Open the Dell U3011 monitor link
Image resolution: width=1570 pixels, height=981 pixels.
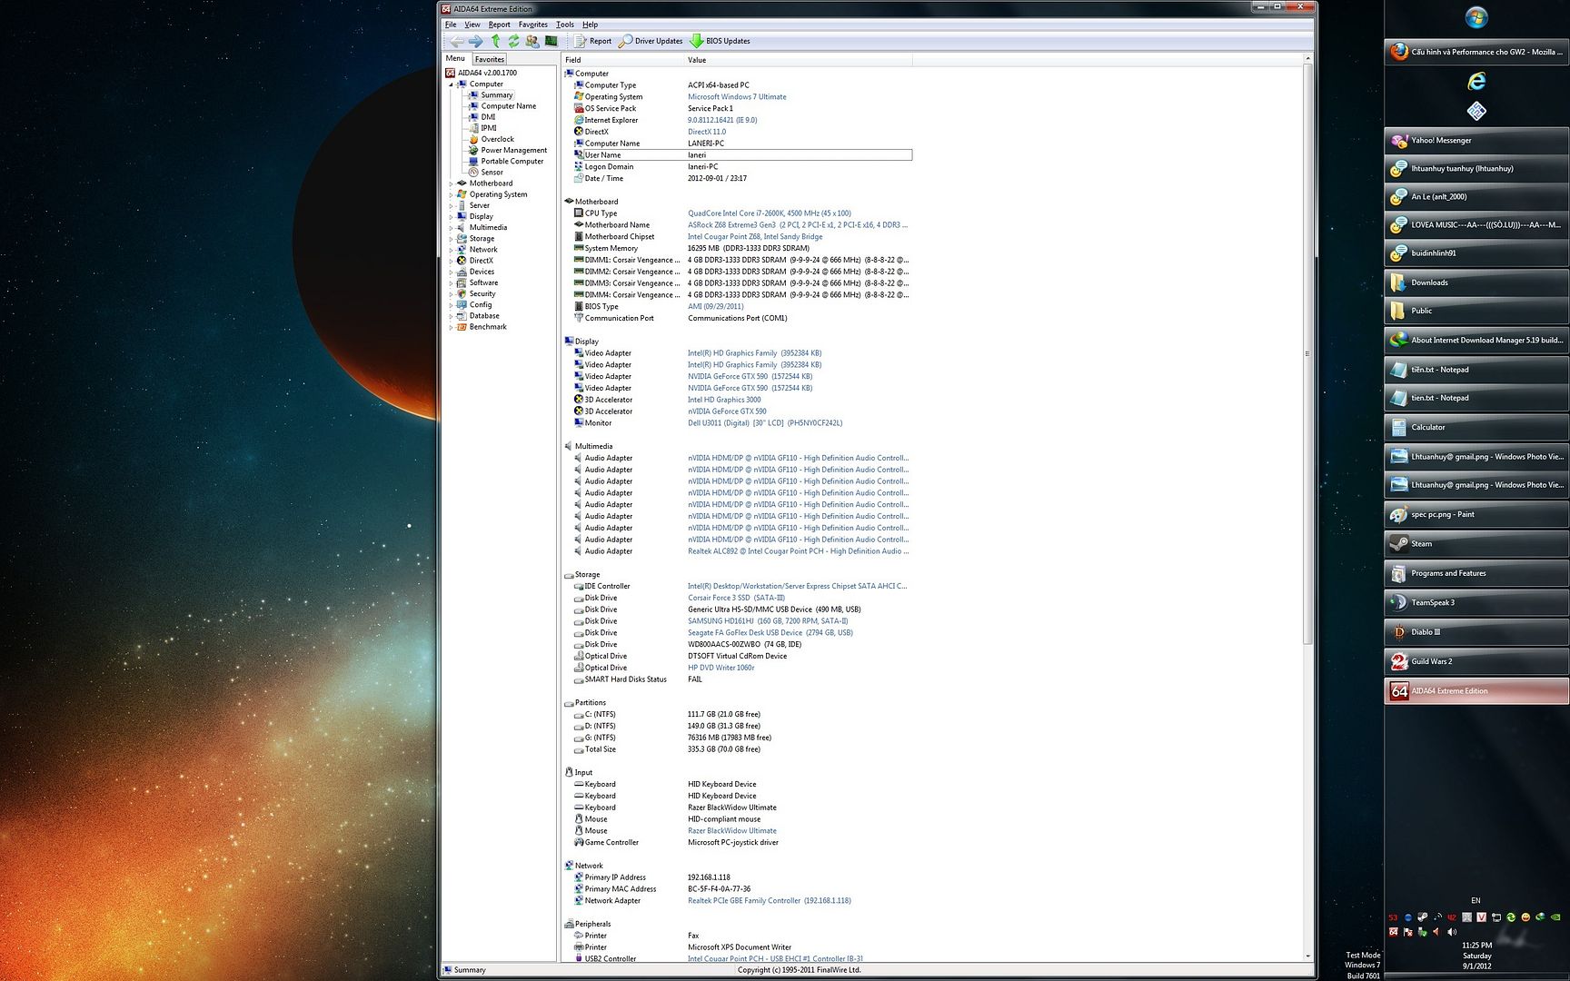[x=765, y=423]
